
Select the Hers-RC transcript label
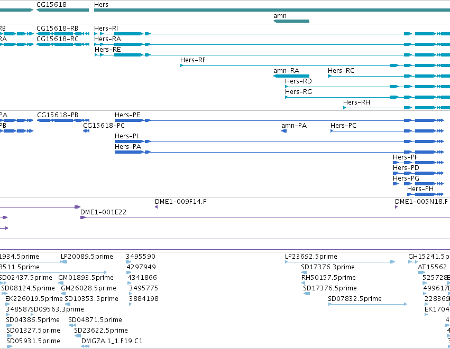[341, 71]
